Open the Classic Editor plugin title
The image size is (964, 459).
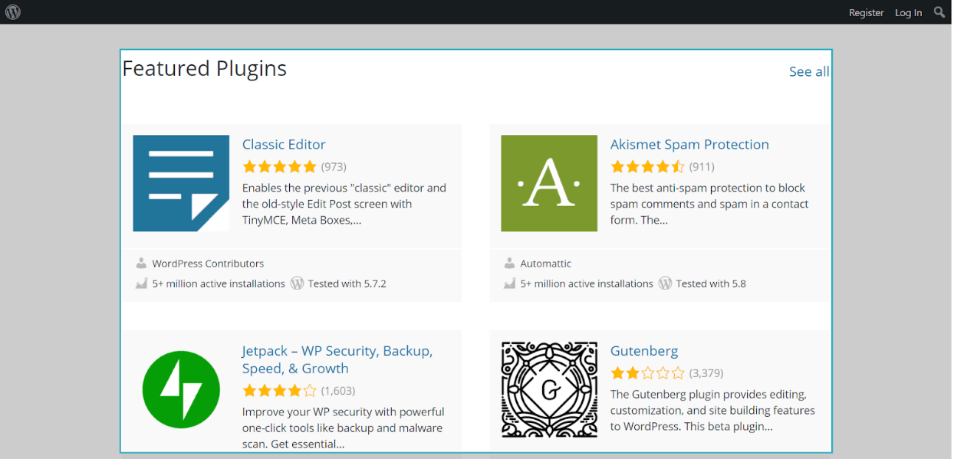pos(284,144)
